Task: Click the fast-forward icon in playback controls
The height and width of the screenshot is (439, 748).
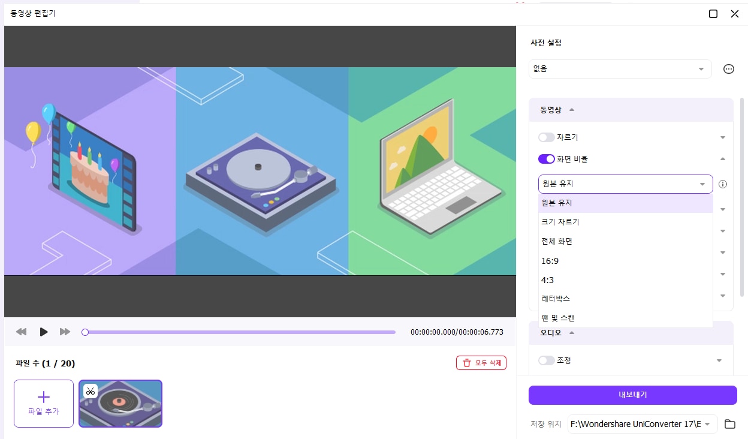Action: point(65,331)
